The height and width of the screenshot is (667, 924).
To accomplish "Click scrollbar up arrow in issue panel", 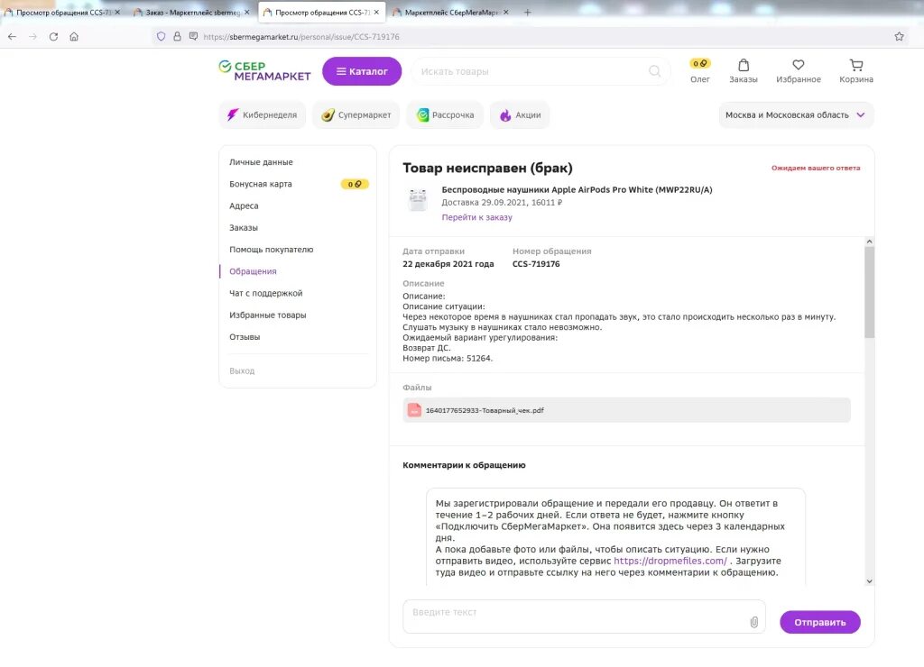I will (869, 242).
